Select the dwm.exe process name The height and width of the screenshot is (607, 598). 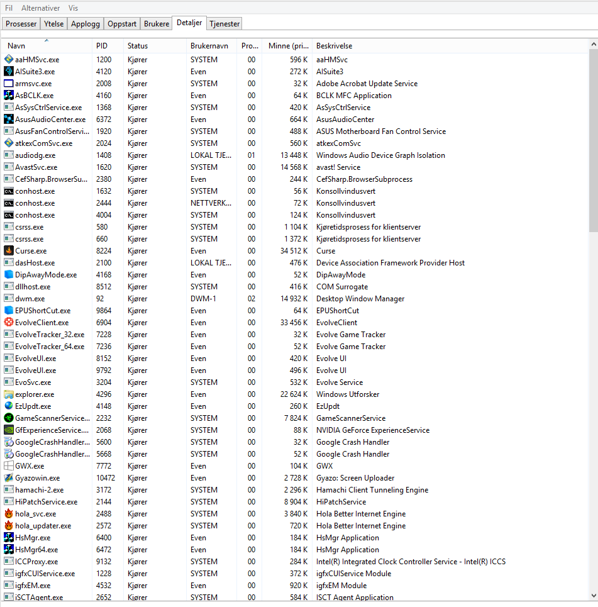(30, 298)
